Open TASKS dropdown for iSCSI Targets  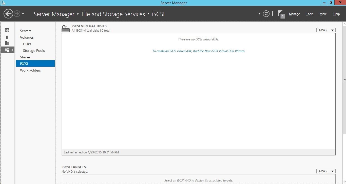tap(326, 171)
